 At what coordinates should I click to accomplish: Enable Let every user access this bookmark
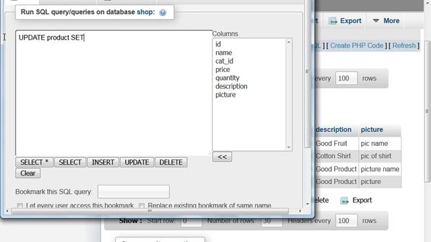(x=20, y=206)
